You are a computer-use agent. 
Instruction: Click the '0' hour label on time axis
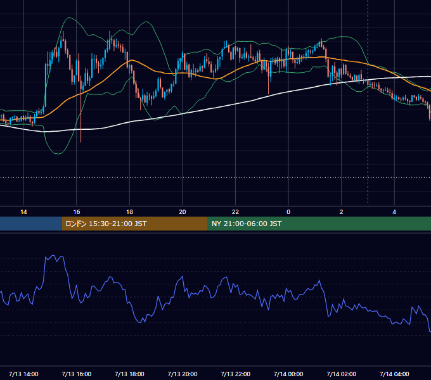[288, 212]
